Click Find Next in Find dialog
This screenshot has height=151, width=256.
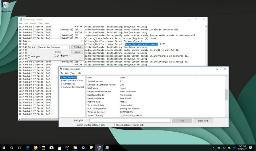coord(77,47)
